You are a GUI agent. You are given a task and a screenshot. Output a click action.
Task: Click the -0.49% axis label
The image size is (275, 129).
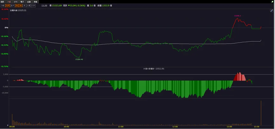5,54
